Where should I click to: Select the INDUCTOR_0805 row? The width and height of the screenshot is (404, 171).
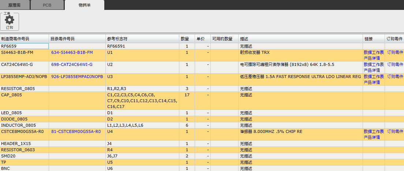(x=202, y=125)
